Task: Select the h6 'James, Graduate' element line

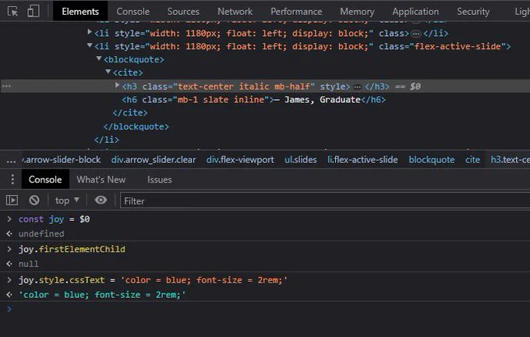Action: coord(253,100)
